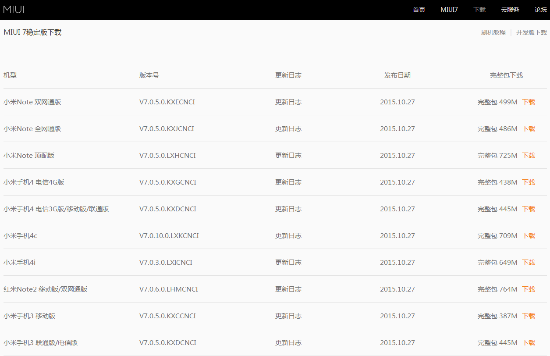This screenshot has height=356, width=550.
Task: Select the 下载 nav item
Action: [479, 10]
